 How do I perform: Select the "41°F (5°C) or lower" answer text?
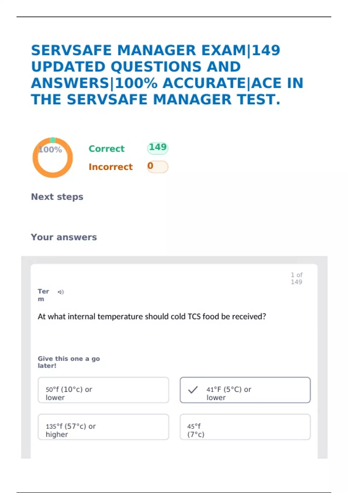coord(229,393)
